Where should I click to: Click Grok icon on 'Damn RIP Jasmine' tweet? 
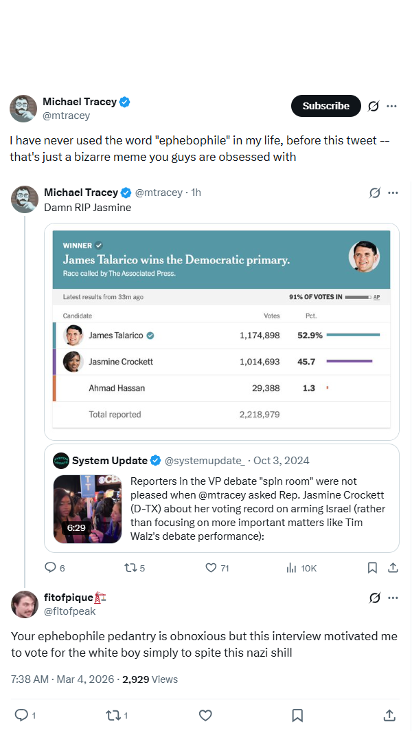coord(375,193)
